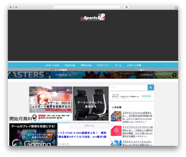The width and height of the screenshot is (186, 157).
Task: Open the ポケモンユナイト article link
Action: click(x=137, y=143)
